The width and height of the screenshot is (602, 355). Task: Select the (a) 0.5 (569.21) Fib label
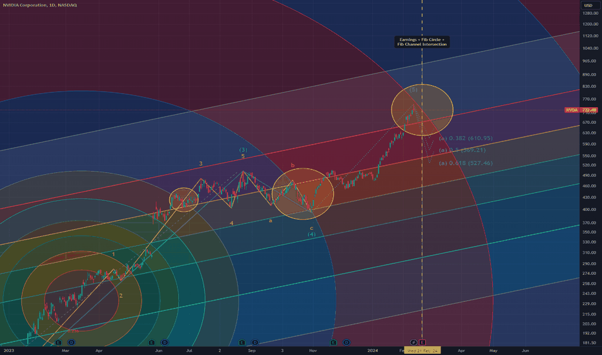(462, 150)
